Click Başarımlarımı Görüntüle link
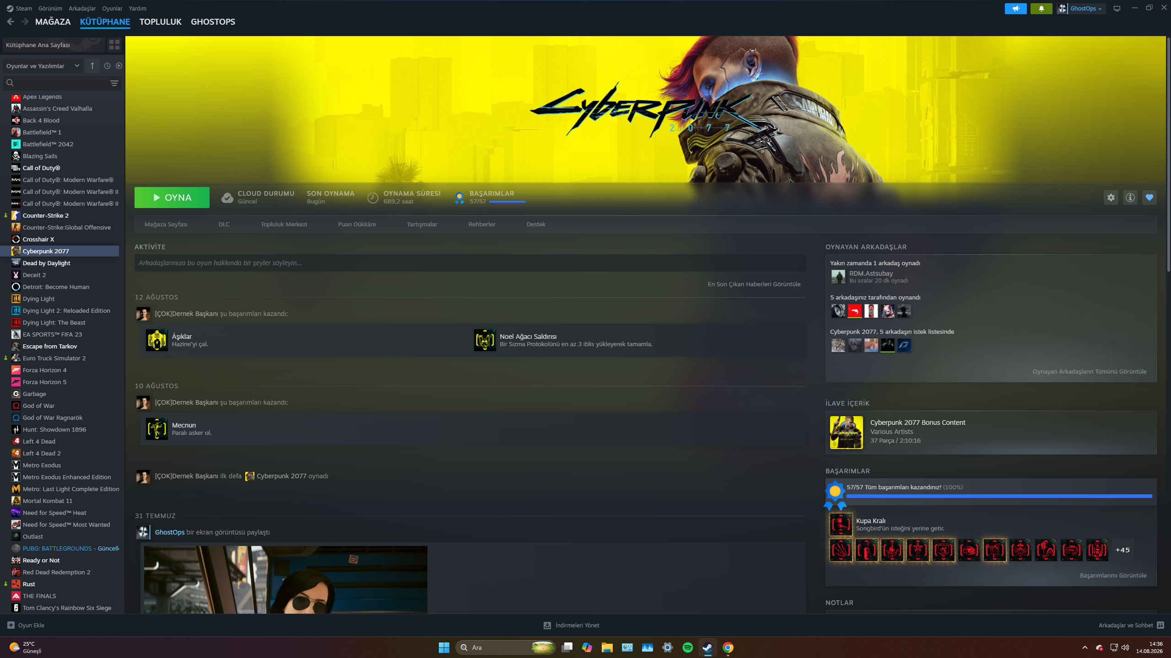1171x658 pixels. 1113,575
